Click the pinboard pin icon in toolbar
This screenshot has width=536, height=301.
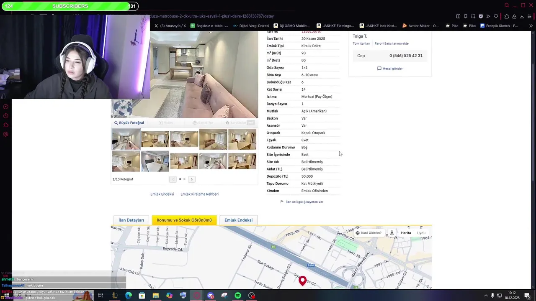point(466,16)
